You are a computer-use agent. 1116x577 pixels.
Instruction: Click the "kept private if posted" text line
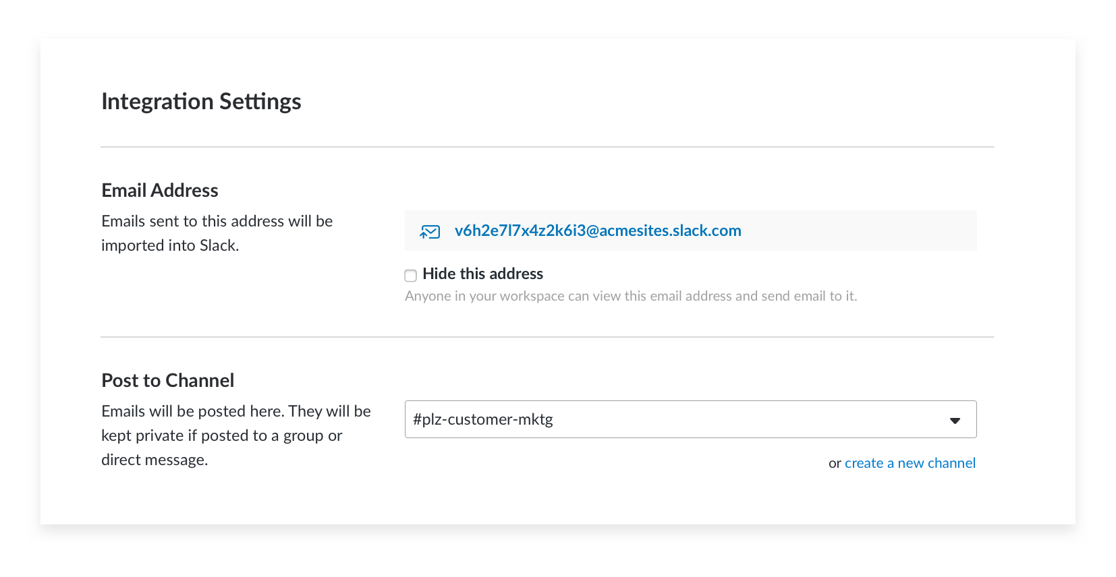tap(222, 435)
